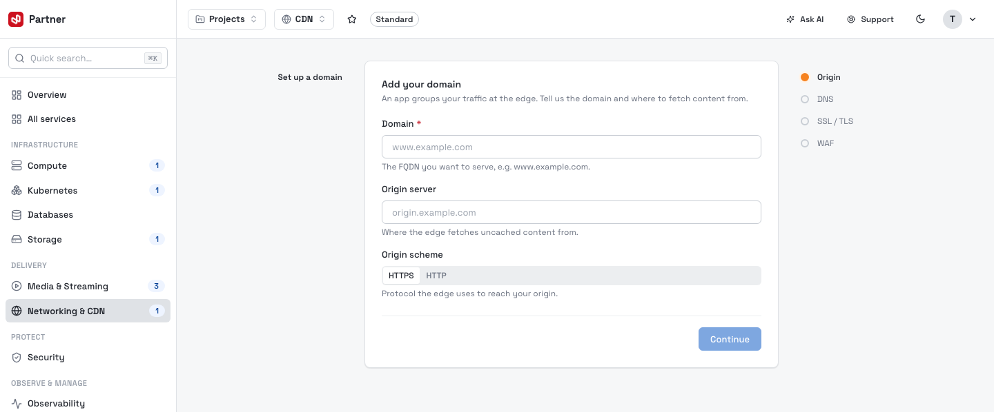The width and height of the screenshot is (994, 412).
Task: Focus the Quick search box
Action: click(88, 59)
